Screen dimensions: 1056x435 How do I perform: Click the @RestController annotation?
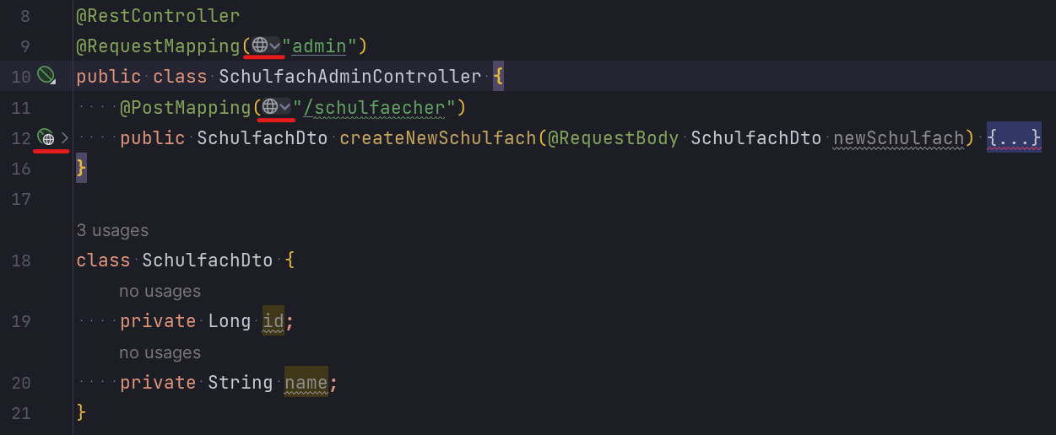(158, 15)
